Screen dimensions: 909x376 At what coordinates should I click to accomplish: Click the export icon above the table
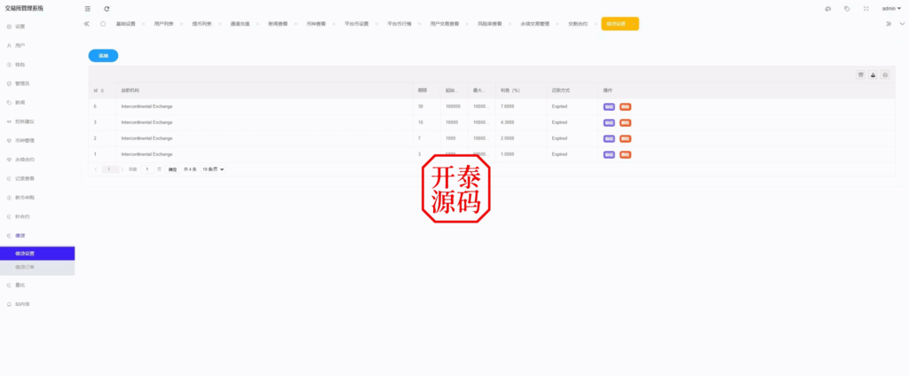873,75
